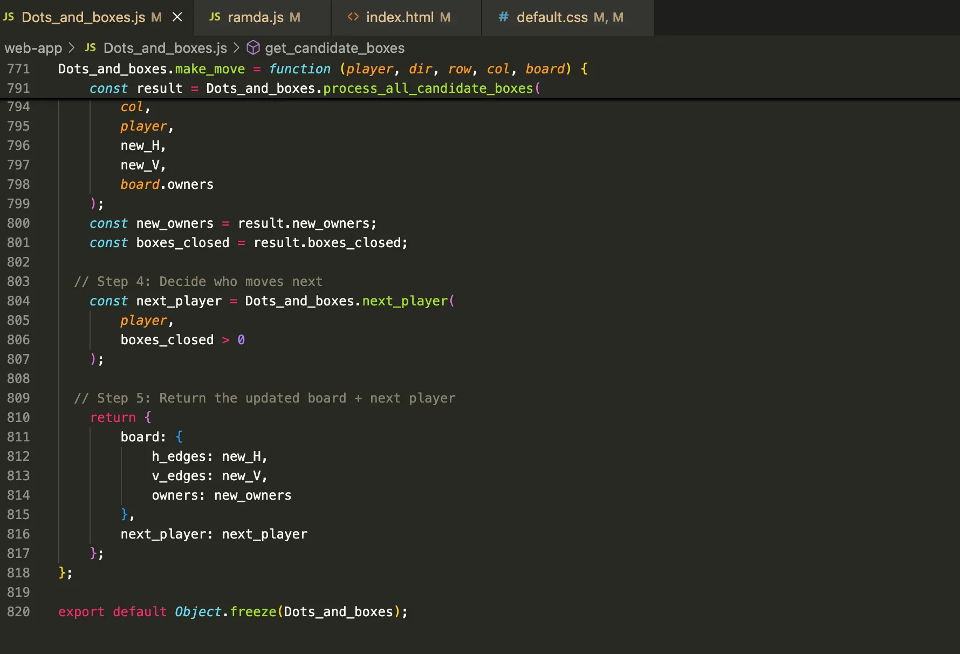Click 'new_H,' argument on line 796
The width and height of the screenshot is (960, 654).
coord(143,146)
